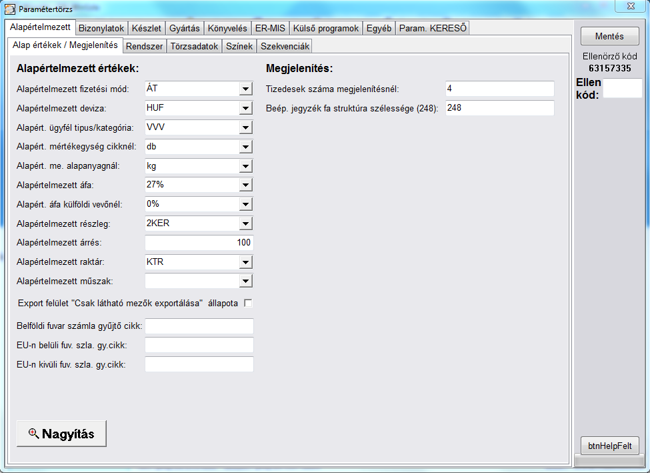Click the Alapértelmezett árrés field showing 100
This screenshot has width=650, height=473.
coord(199,243)
